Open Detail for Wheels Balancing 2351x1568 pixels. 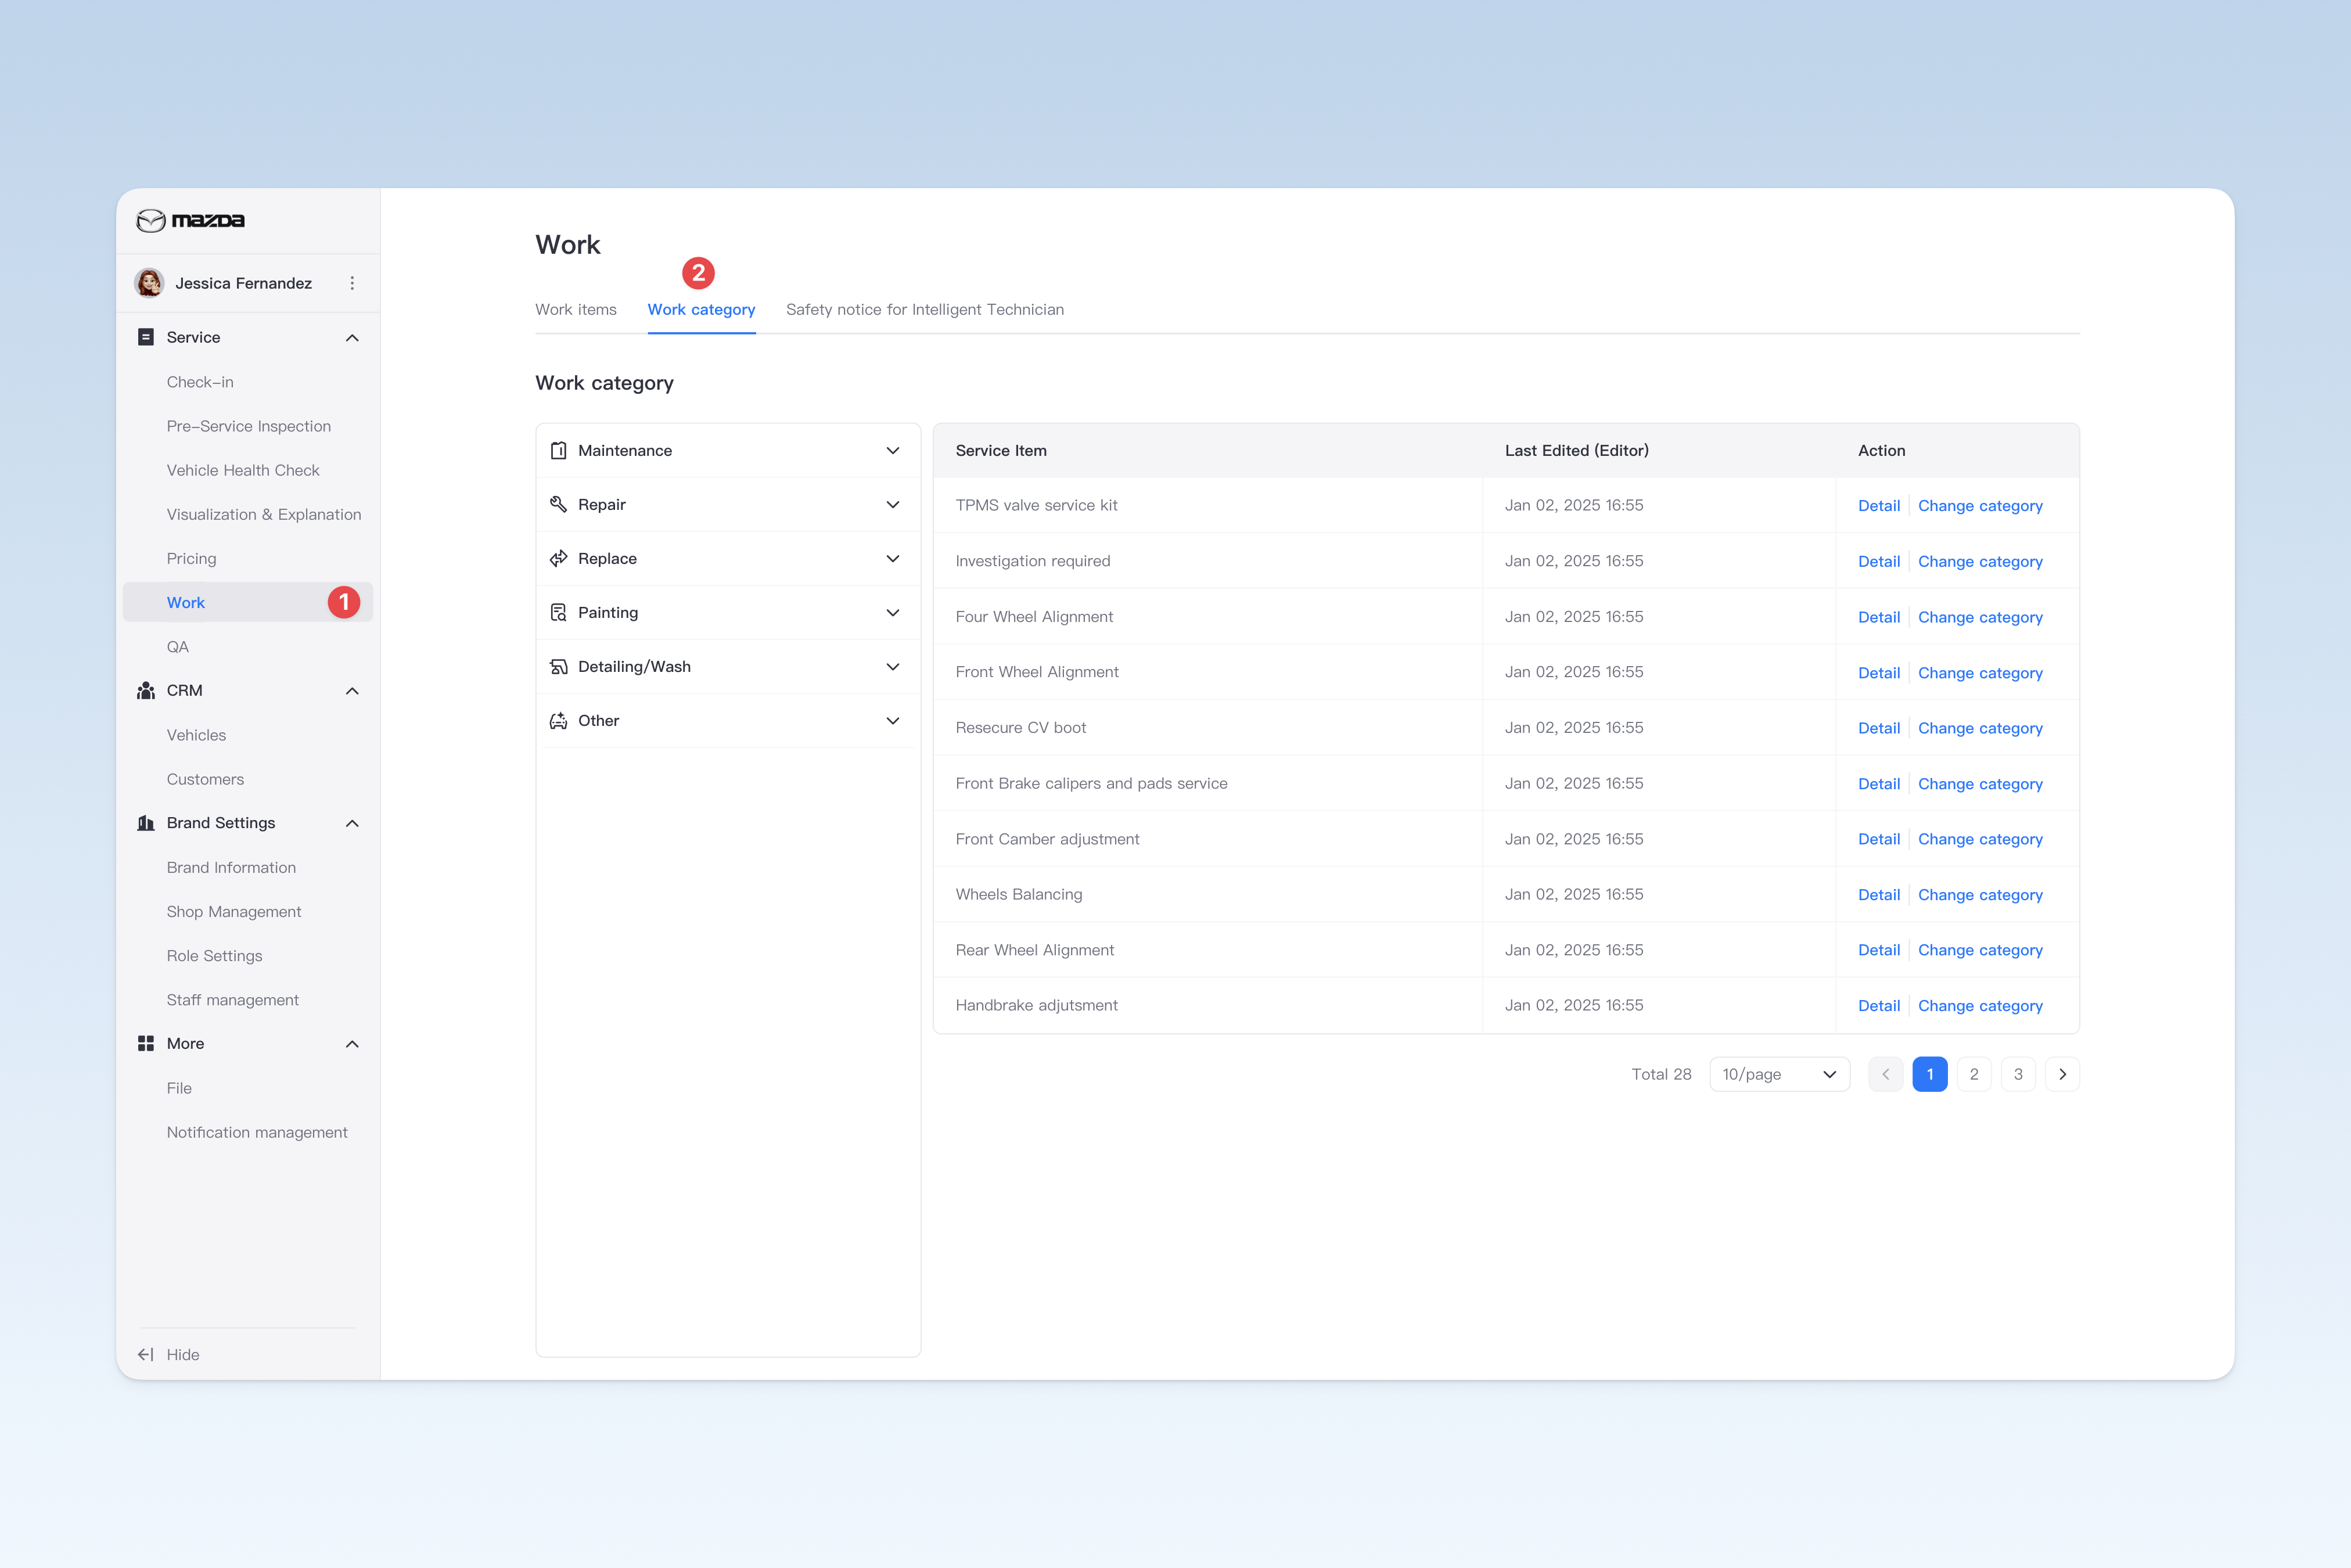pyautogui.click(x=1878, y=895)
